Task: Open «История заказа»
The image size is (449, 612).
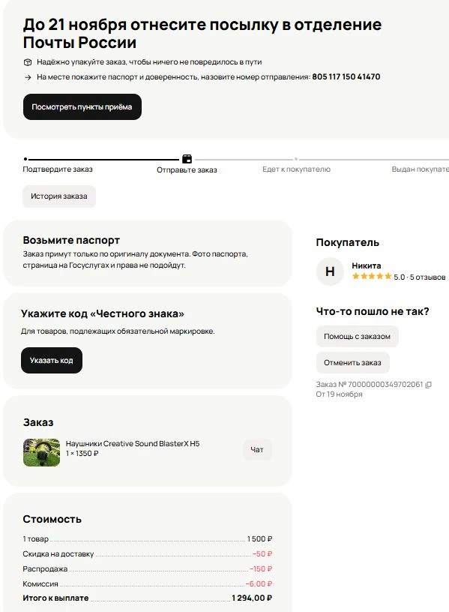Action: tap(58, 196)
